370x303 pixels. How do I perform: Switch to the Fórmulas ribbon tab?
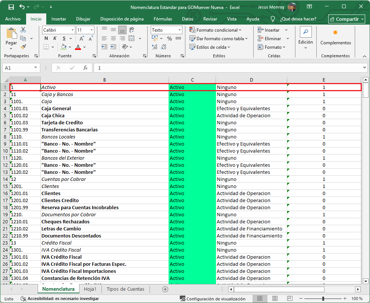163,19
